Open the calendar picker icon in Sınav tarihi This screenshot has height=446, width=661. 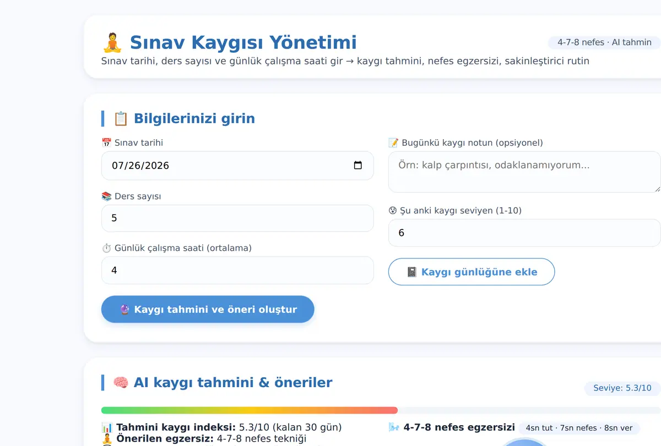click(x=357, y=166)
